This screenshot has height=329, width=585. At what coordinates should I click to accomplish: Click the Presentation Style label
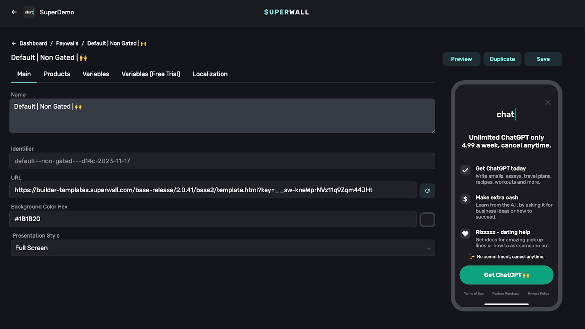(x=36, y=236)
